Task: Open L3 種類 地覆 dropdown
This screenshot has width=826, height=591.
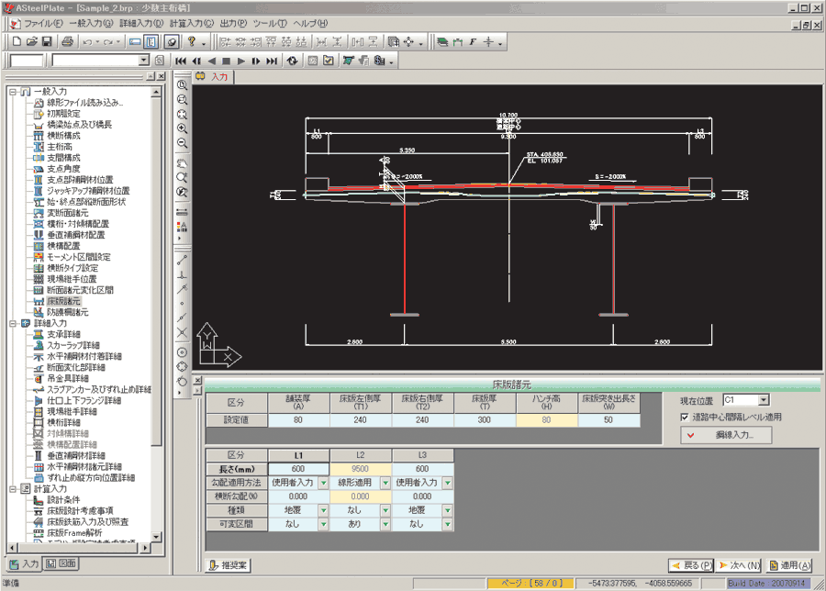Action: (x=447, y=510)
